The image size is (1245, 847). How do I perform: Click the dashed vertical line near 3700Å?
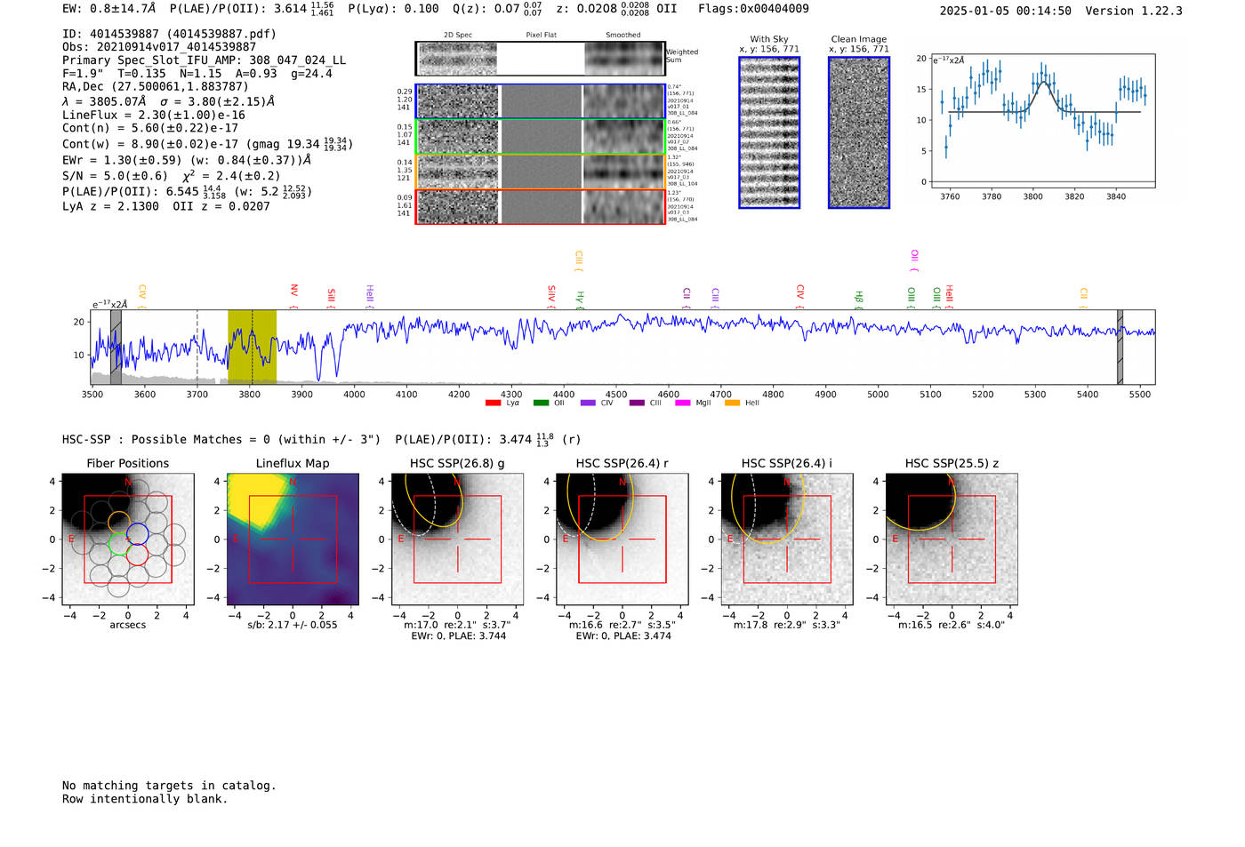coord(197,347)
